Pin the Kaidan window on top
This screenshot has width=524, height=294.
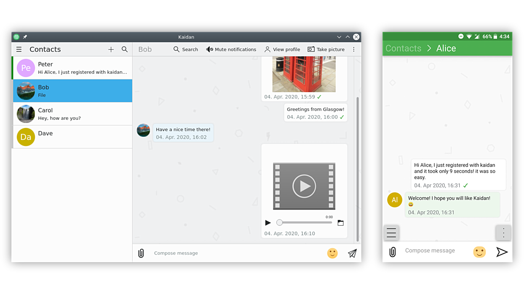(x=25, y=37)
